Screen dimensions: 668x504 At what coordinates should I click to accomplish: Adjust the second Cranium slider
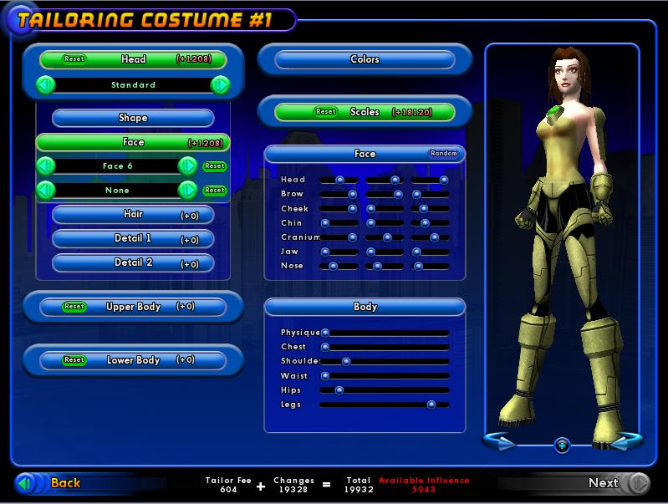385,237
